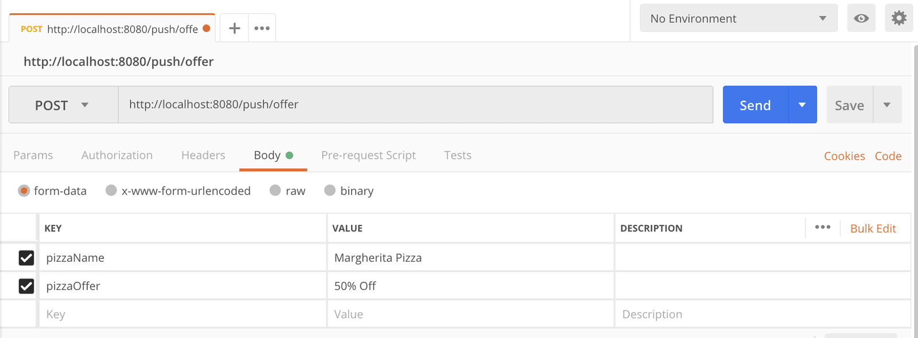Open the POST method dropdown
The height and width of the screenshot is (338, 918).
click(63, 105)
